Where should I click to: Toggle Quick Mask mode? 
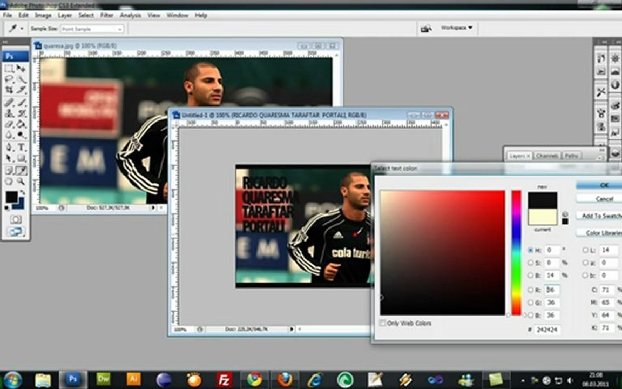pos(16,219)
